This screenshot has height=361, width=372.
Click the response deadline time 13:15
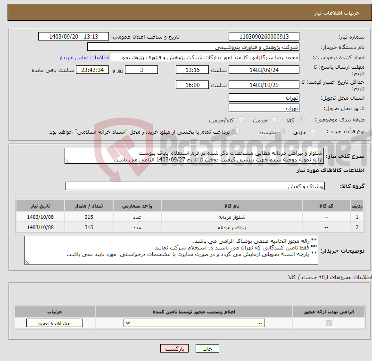point(192,70)
